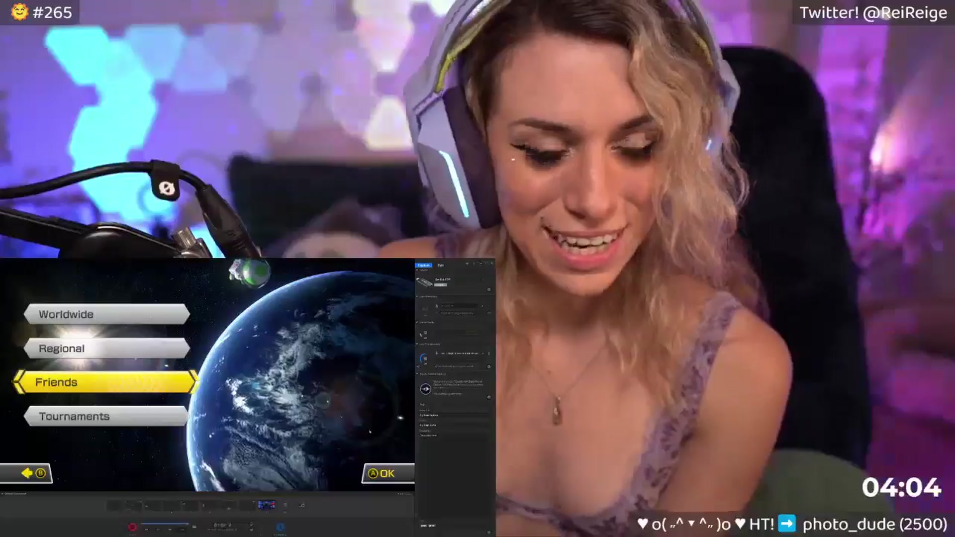Image resolution: width=955 pixels, height=537 pixels.
Task: Click the rewind playback control
Action: [146, 530]
